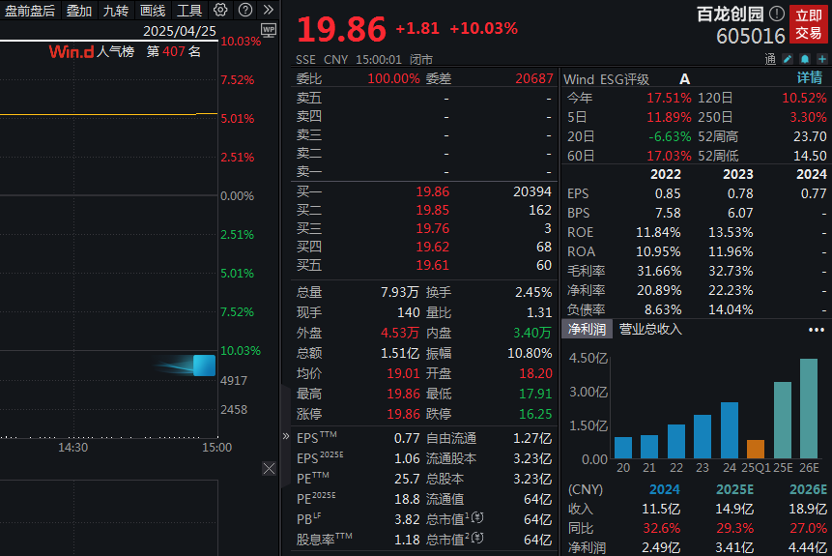Click 委比 value 100.00%

[x=393, y=78]
